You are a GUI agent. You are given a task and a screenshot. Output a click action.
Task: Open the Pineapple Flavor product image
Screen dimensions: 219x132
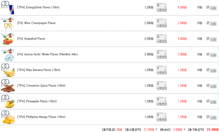(x=8, y=101)
